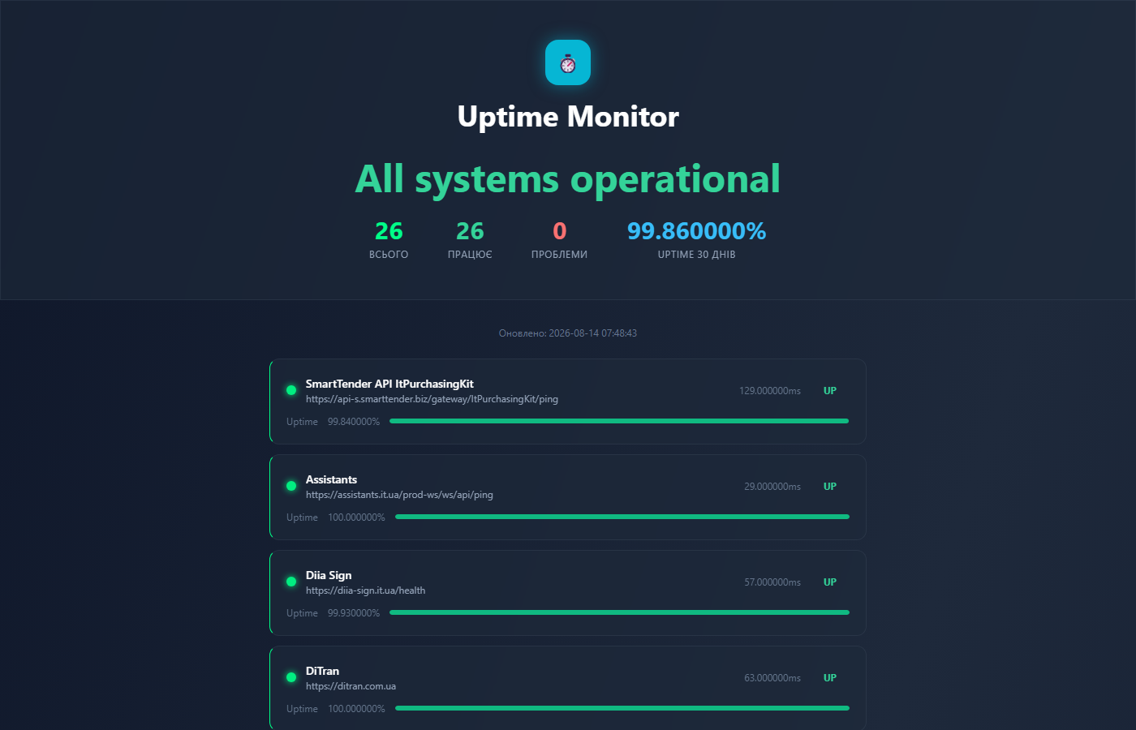Click the 99.930000% uptime value

click(x=354, y=613)
